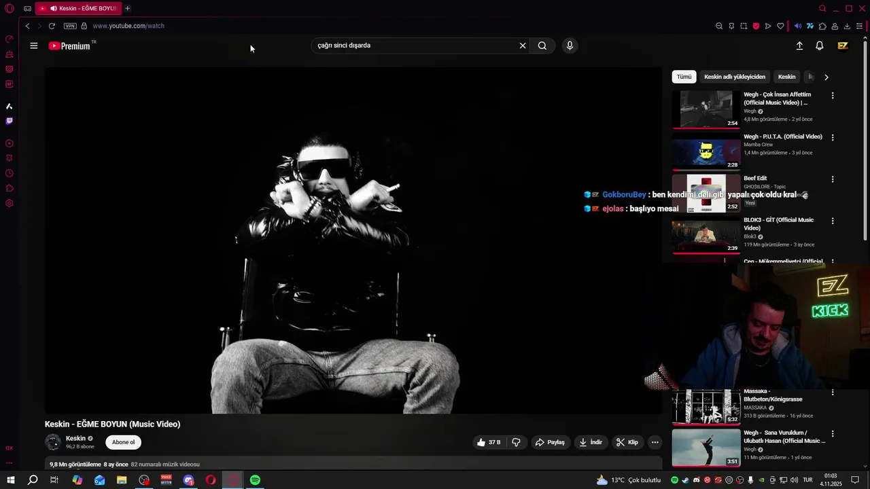Open the 7TV extension icon
The image size is (870, 489).
[x=810, y=26]
